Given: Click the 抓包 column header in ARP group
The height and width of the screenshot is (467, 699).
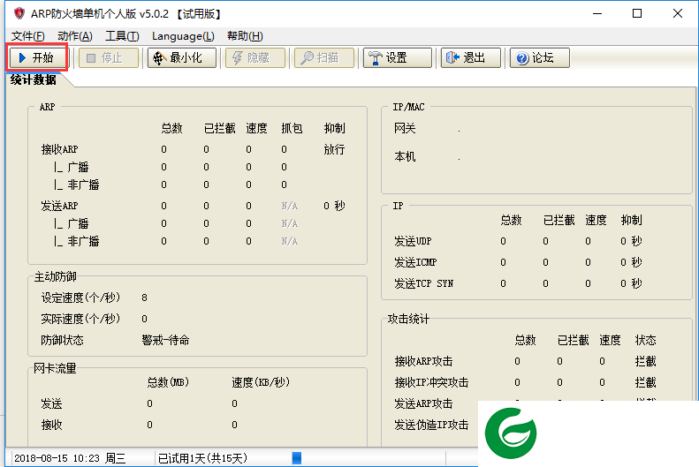Looking at the screenshot, I should pyautogui.click(x=292, y=128).
